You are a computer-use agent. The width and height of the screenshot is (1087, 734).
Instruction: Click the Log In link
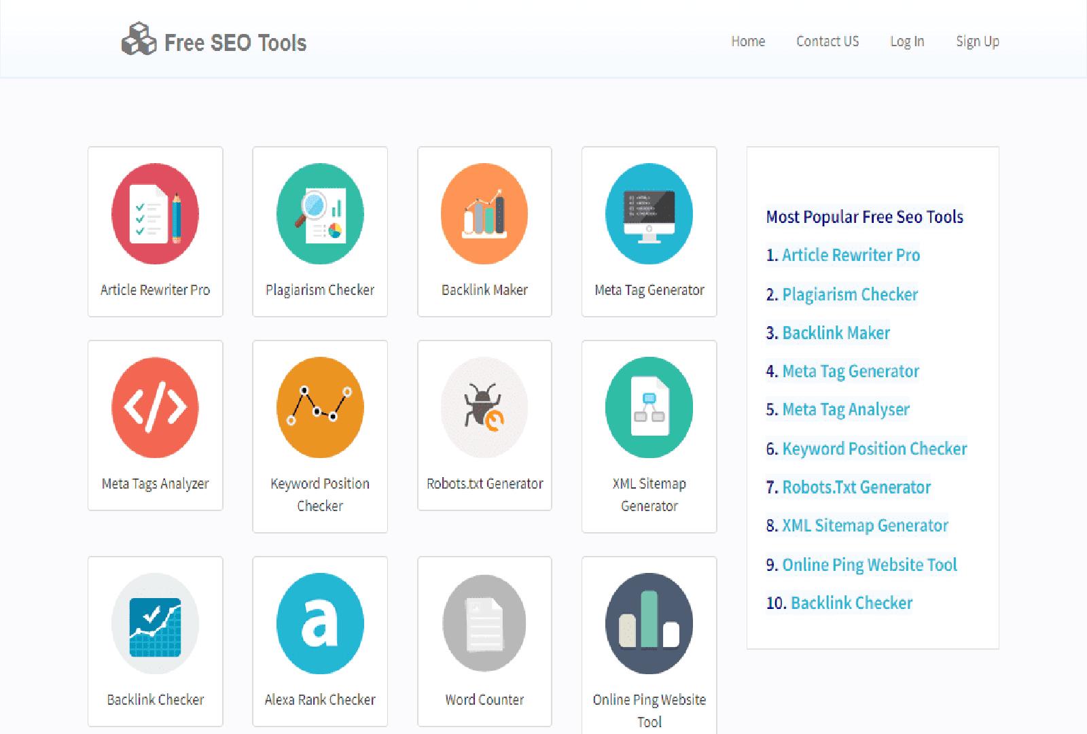(x=907, y=41)
